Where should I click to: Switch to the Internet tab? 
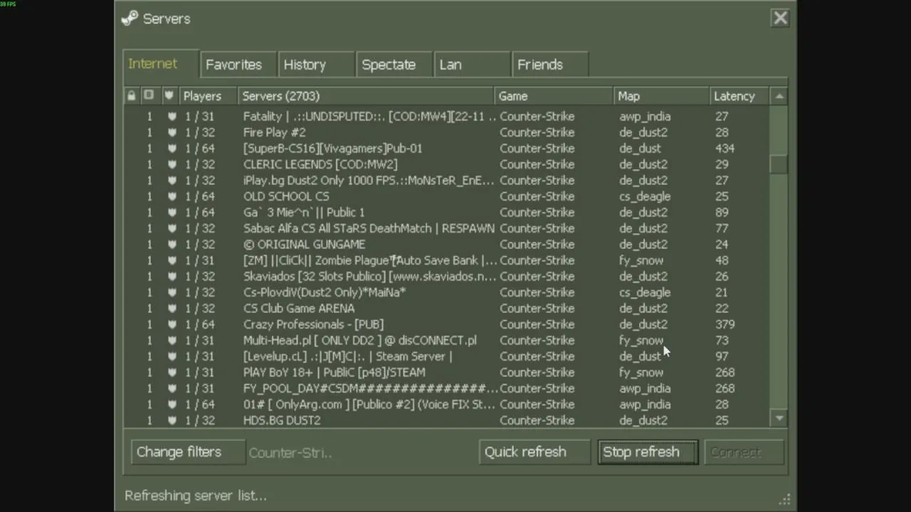[160, 63]
